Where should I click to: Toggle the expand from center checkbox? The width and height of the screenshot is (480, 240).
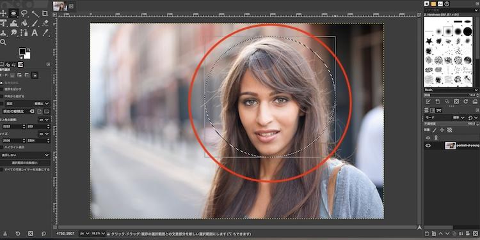click(x=1, y=96)
